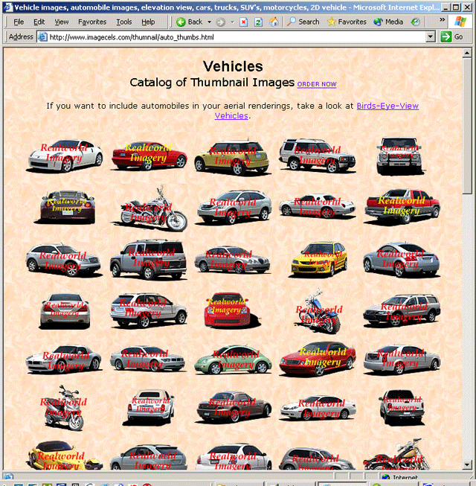The width and height of the screenshot is (476, 486).
Task: Open the Favorites menu
Action: click(x=92, y=22)
